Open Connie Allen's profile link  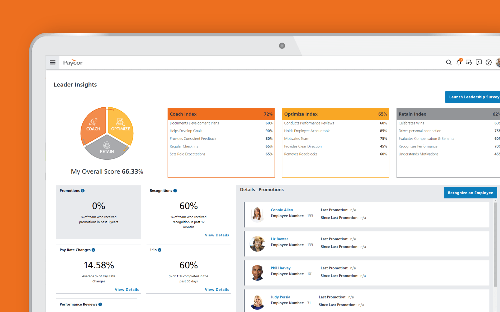point(282,210)
